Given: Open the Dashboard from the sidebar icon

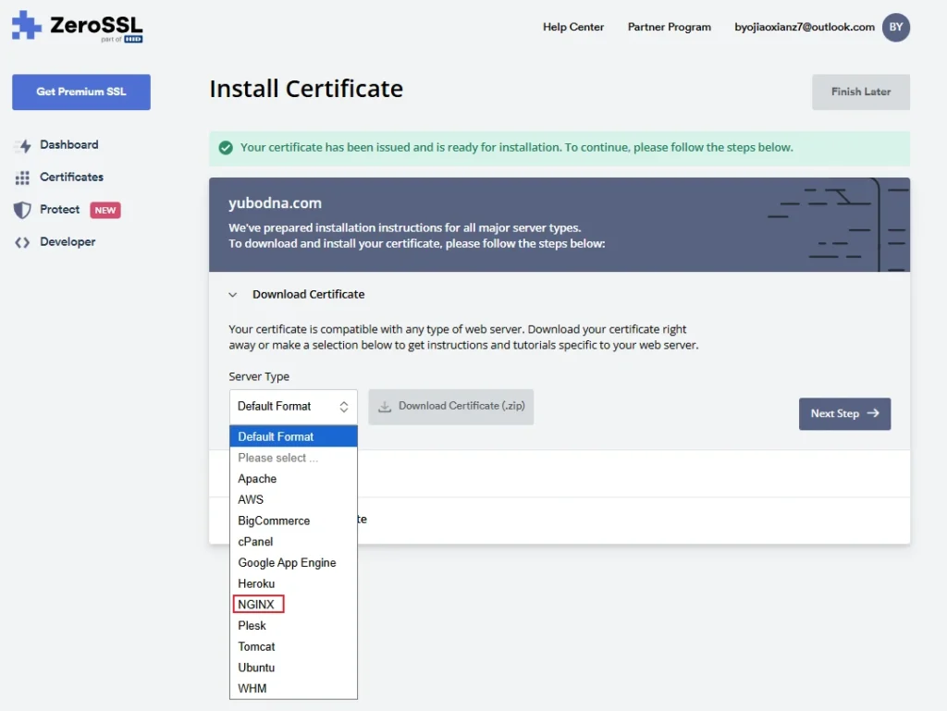Looking at the screenshot, I should pyautogui.click(x=21, y=144).
